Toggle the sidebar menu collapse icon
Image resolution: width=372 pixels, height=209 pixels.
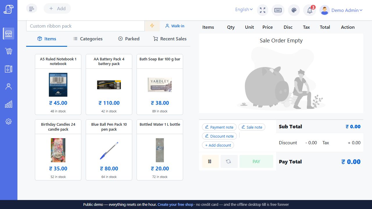[32, 8]
